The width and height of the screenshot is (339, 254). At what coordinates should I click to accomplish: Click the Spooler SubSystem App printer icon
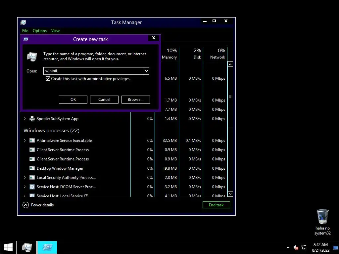point(32,119)
